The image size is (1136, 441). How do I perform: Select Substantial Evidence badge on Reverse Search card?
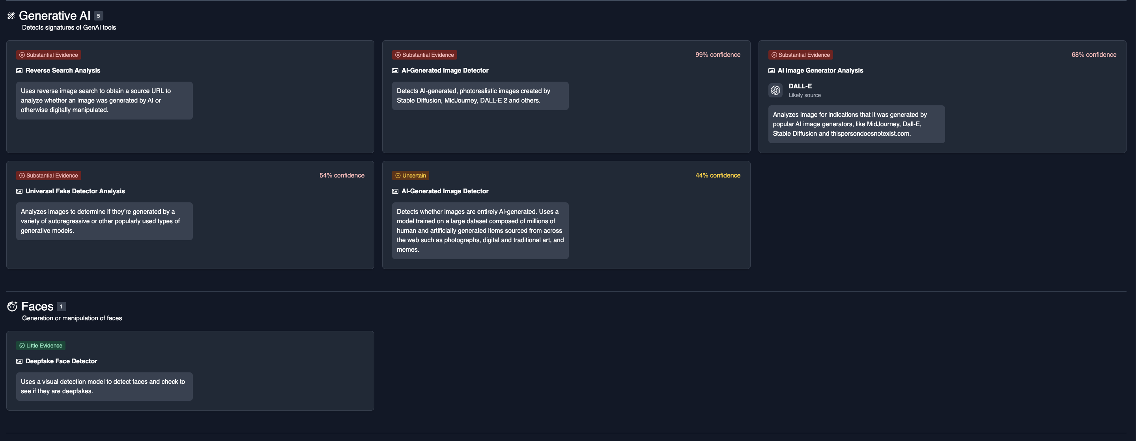tap(49, 55)
